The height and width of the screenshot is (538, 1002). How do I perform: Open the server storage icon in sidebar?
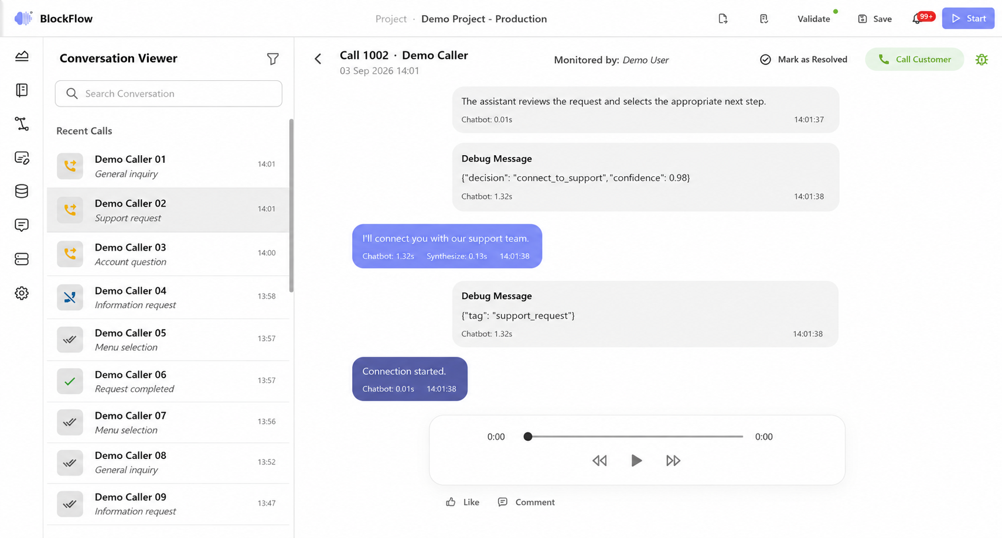tap(22, 259)
